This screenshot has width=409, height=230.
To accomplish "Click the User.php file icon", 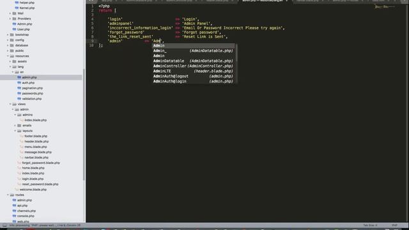I will [14, 29].
